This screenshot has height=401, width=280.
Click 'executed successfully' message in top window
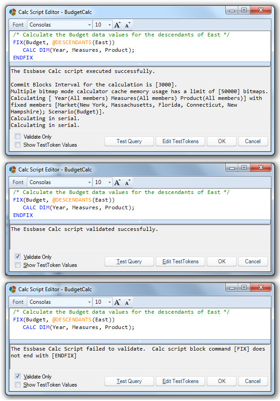(x=83, y=71)
